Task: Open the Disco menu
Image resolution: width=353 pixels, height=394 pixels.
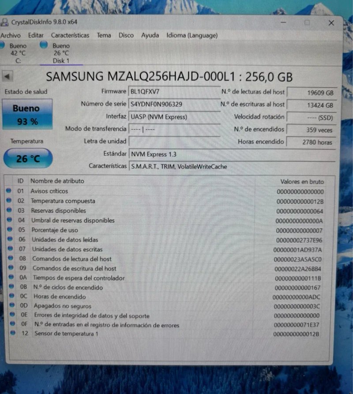Action: coord(126,35)
